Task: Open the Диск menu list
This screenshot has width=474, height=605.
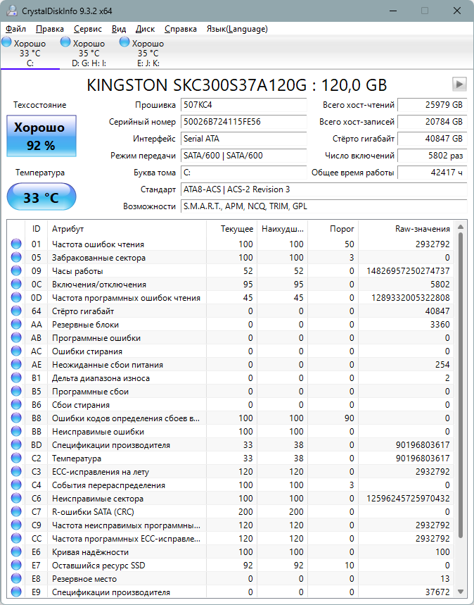Action: [x=145, y=29]
